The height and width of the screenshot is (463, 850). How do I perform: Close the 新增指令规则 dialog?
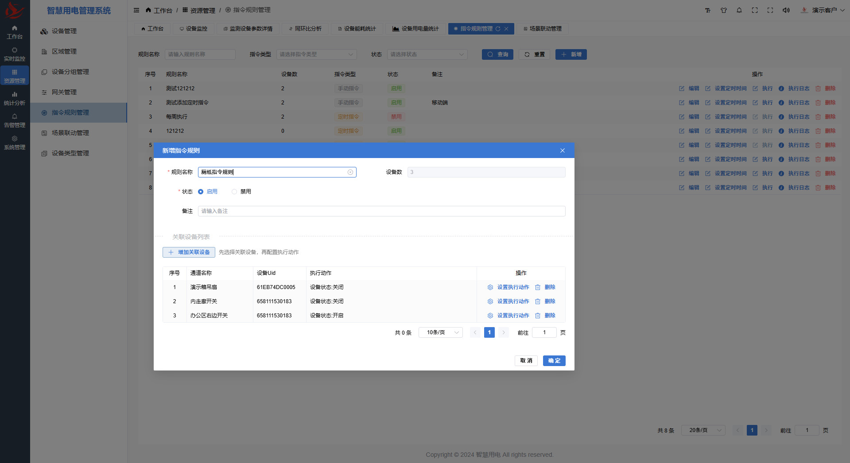click(563, 150)
